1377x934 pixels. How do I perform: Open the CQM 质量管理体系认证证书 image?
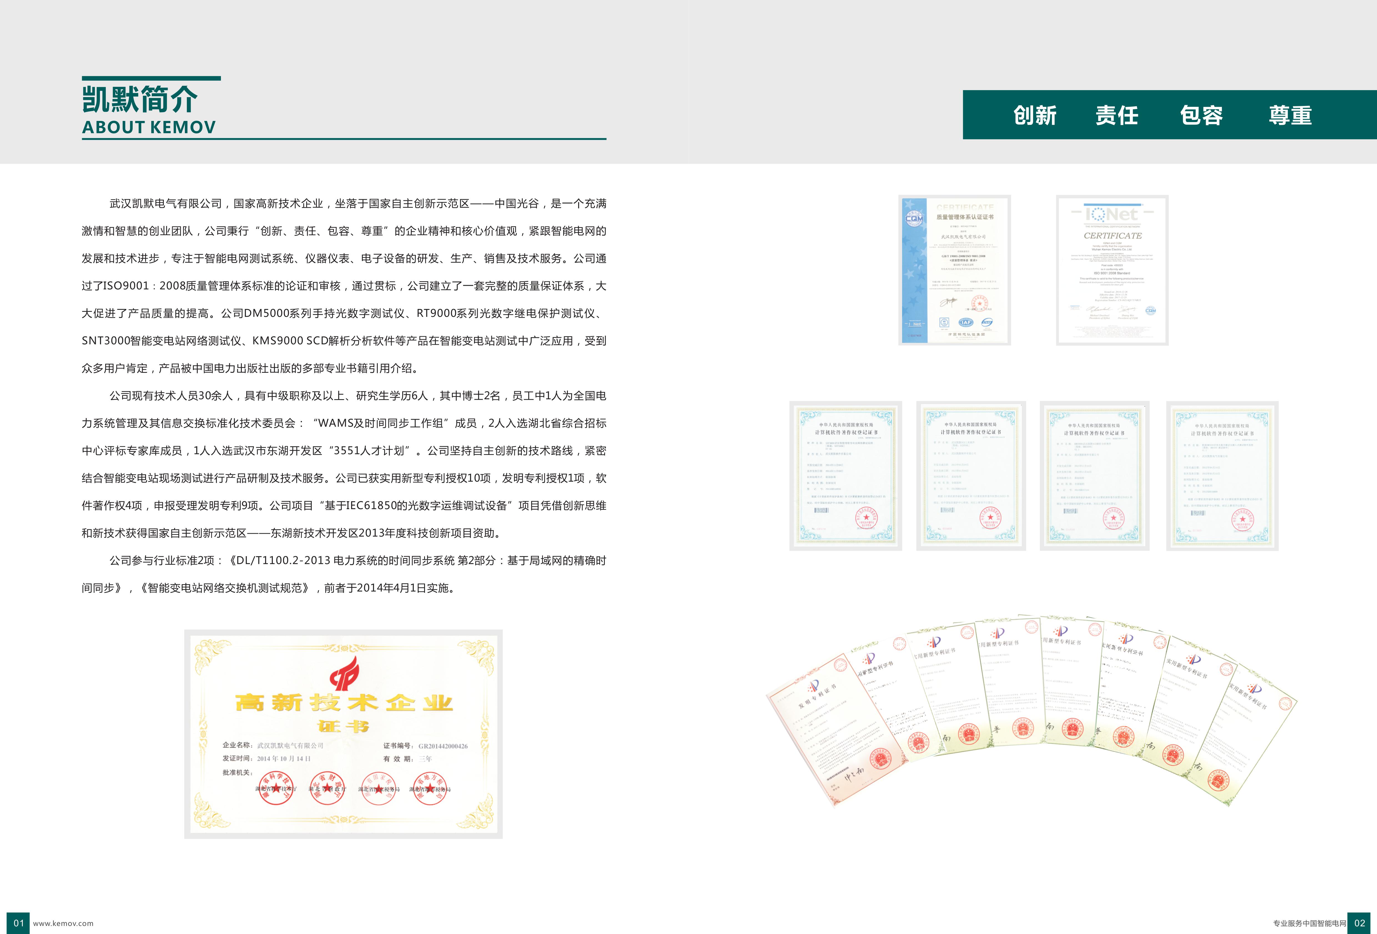tap(955, 270)
